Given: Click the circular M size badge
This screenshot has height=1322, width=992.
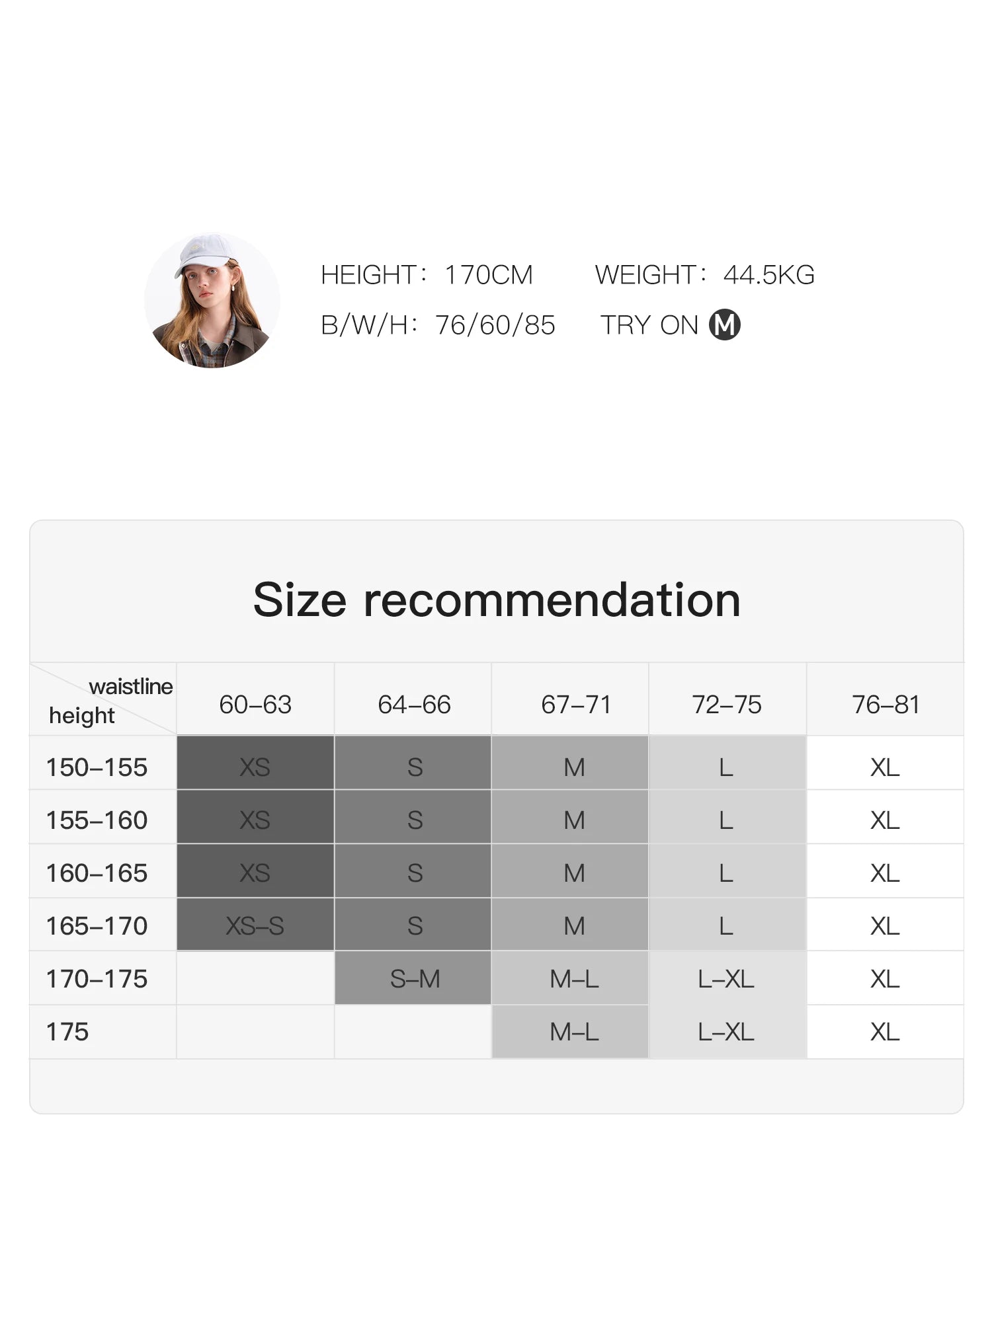Looking at the screenshot, I should tap(724, 325).
